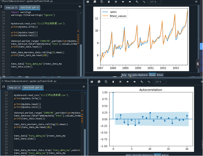The image size is (203, 156).
Task: Close temp.py tab in lower editor
Action: pos(19,88)
